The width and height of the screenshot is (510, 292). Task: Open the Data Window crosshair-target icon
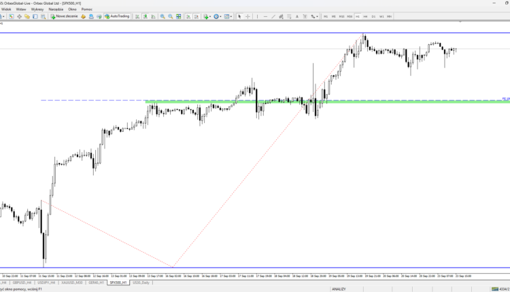tap(20, 16)
